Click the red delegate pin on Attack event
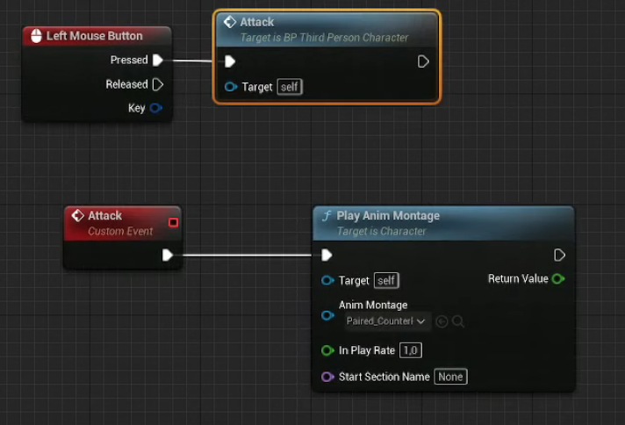 (x=173, y=222)
